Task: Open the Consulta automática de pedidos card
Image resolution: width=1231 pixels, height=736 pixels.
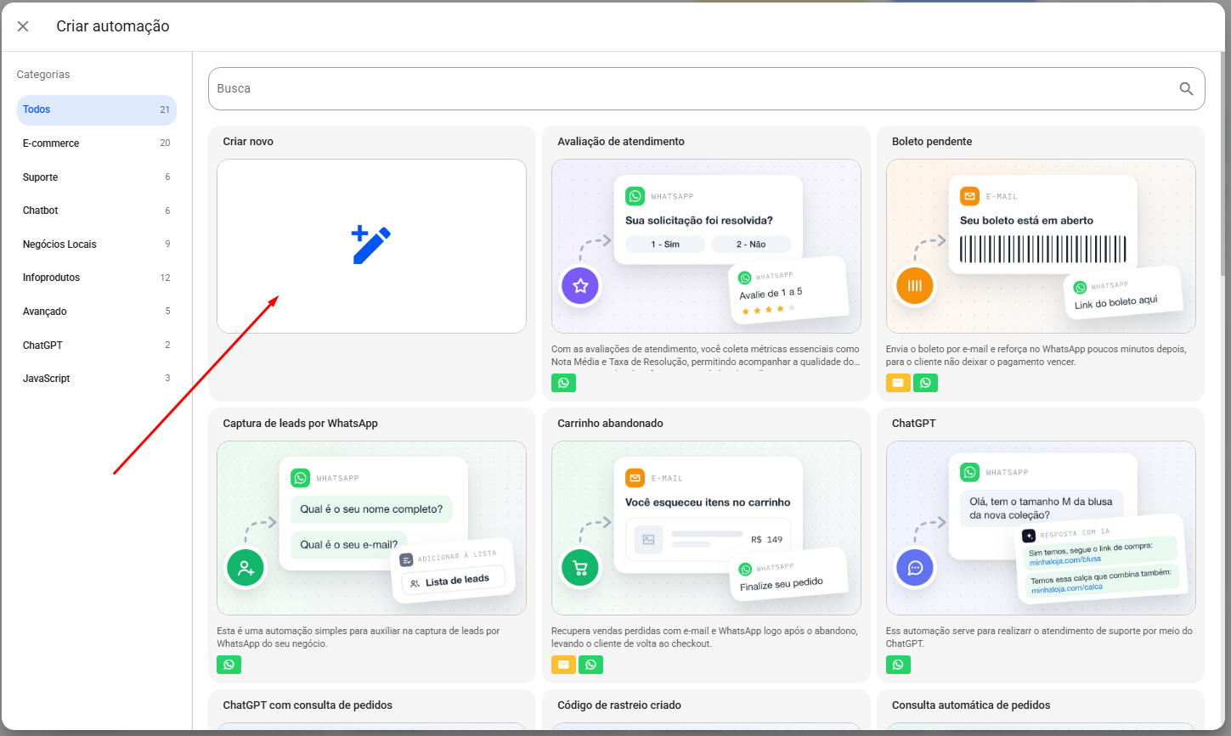Action: [x=1041, y=710]
